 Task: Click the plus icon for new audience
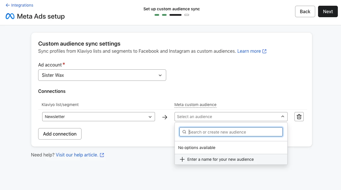pyautogui.click(x=182, y=159)
